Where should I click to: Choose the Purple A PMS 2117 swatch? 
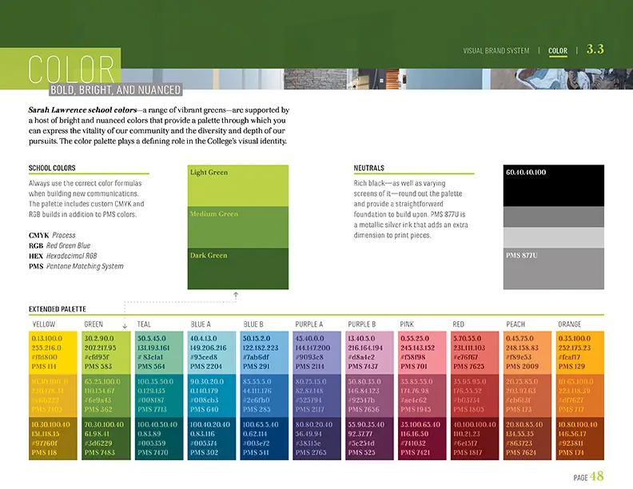click(x=317, y=396)
